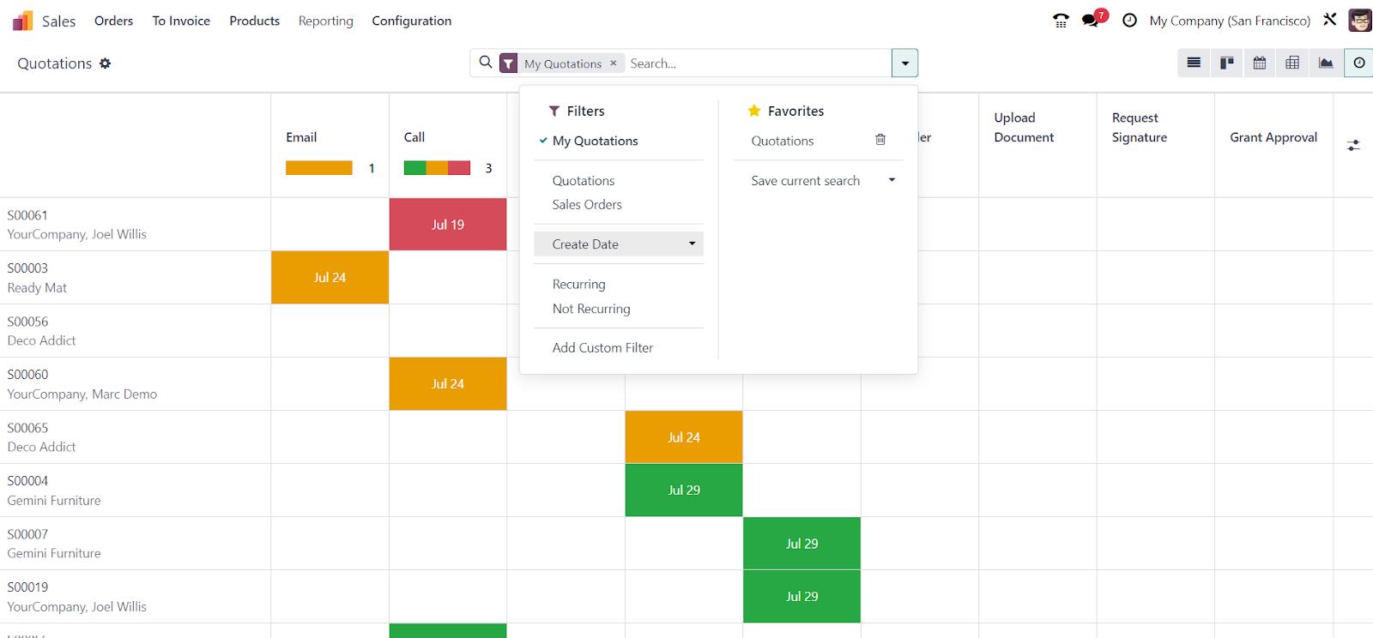Open the Configuration menu

coord(412,21)
